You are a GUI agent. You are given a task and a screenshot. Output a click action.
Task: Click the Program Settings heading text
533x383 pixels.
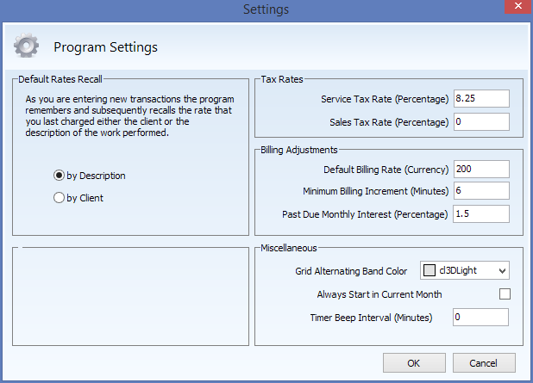tap(106, 46)
